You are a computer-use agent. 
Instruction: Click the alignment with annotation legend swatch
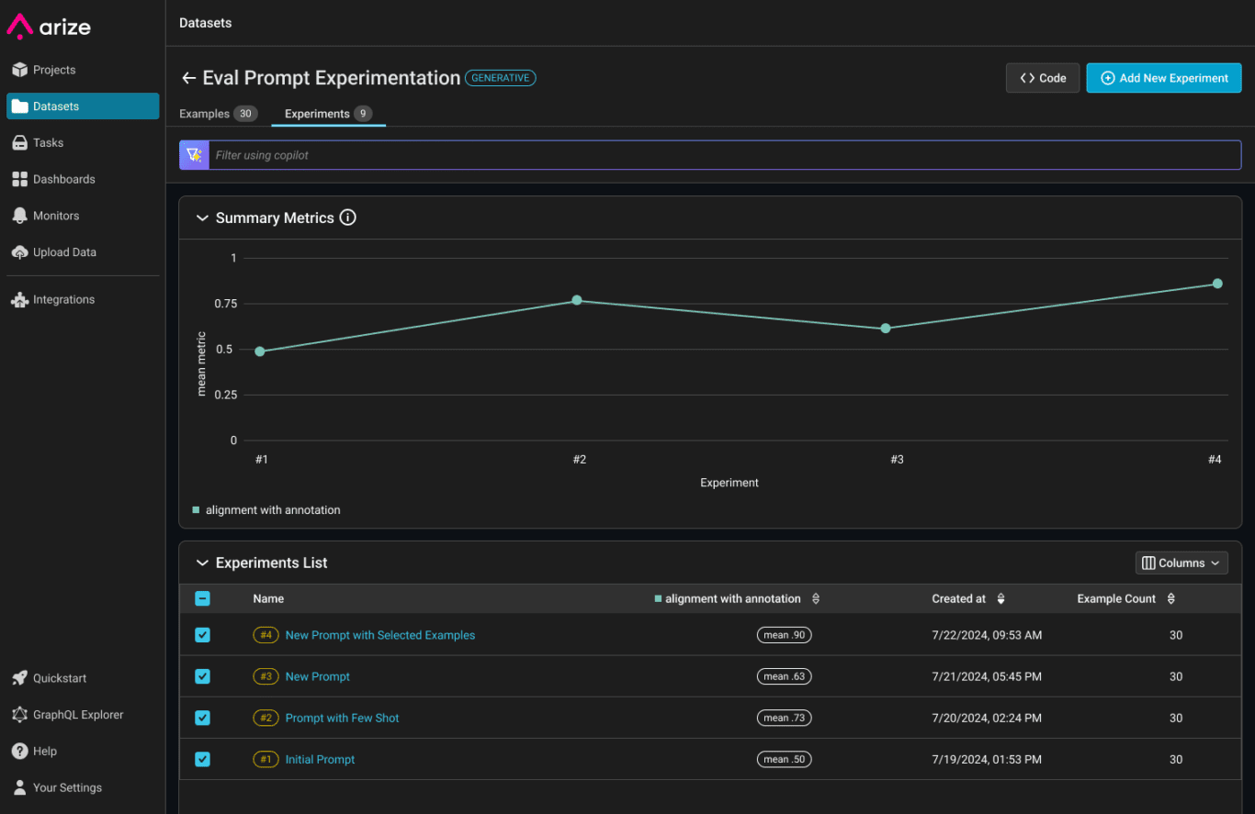point(196,510)
